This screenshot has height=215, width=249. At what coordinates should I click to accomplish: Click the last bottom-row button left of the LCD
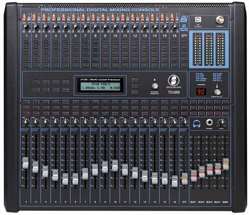[66, 90]
